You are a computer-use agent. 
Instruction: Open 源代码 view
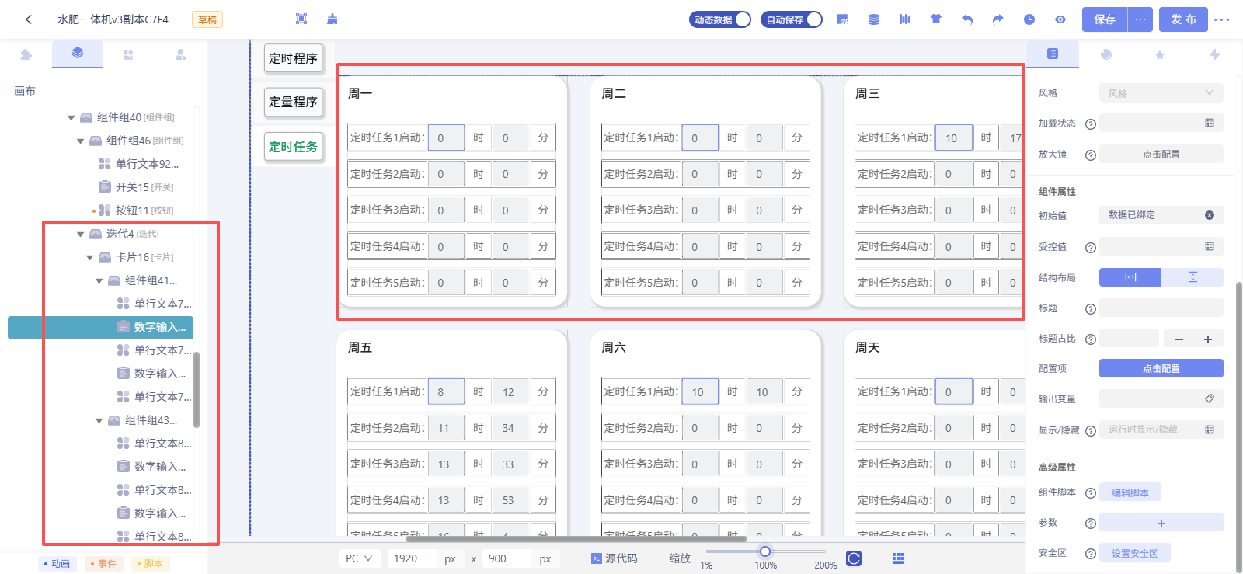(x=615, y=558)
